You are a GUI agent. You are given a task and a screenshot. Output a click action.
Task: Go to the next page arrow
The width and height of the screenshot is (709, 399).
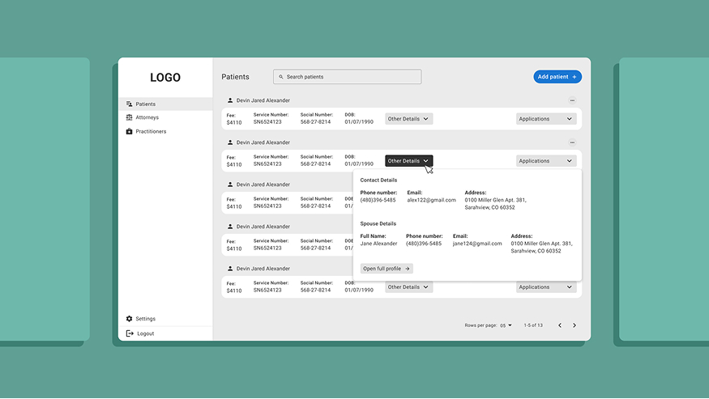(574, 325)
